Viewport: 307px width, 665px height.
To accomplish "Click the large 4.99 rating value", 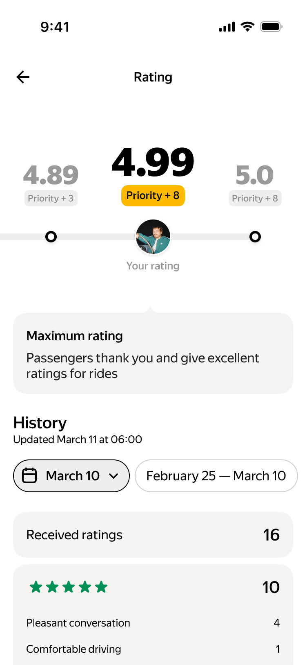I will 153,163.
